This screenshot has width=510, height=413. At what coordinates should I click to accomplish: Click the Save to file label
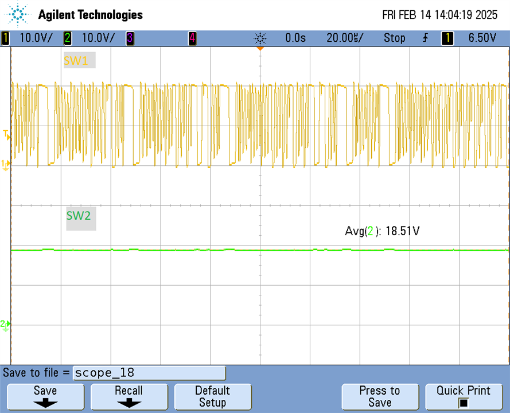pos(37,373)
